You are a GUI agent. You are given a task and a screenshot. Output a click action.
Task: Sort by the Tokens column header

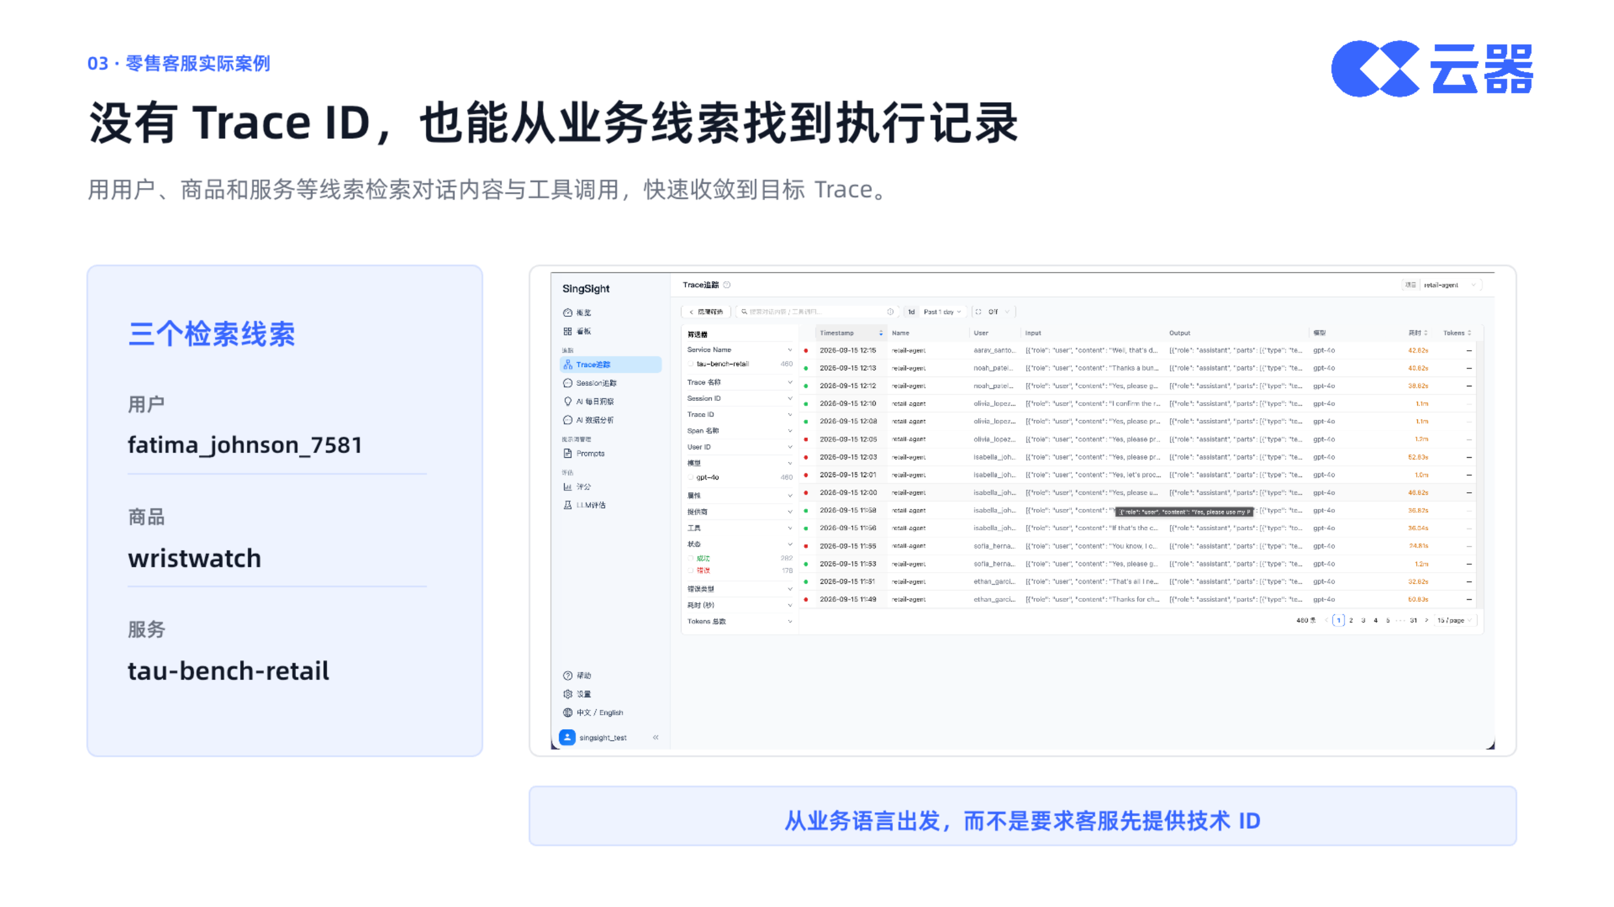click(x=1457, y=333)
